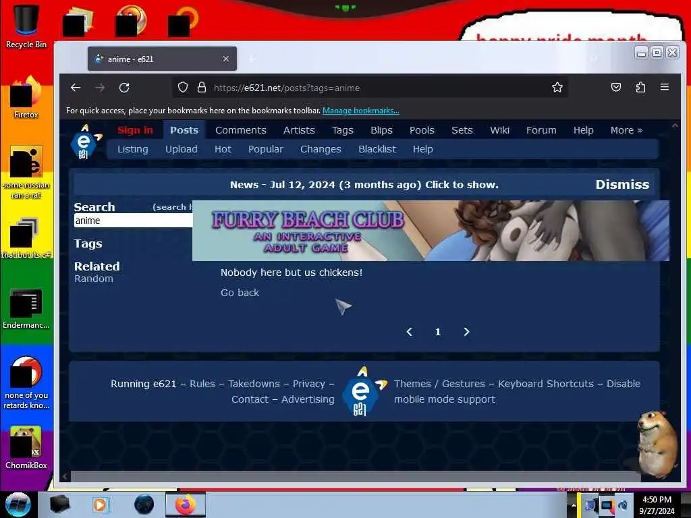
Task: Open dark globe taskbar icon
Action: coord(144,505)
